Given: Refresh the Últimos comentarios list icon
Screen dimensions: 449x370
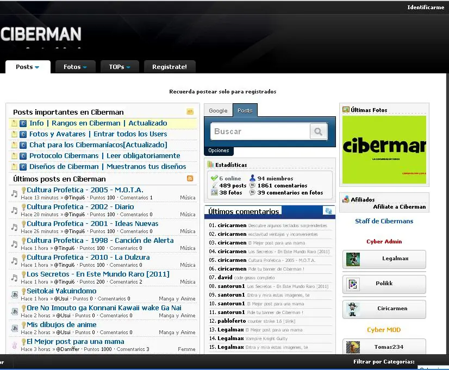Looking at the screenshot, I should click(328, 211).
